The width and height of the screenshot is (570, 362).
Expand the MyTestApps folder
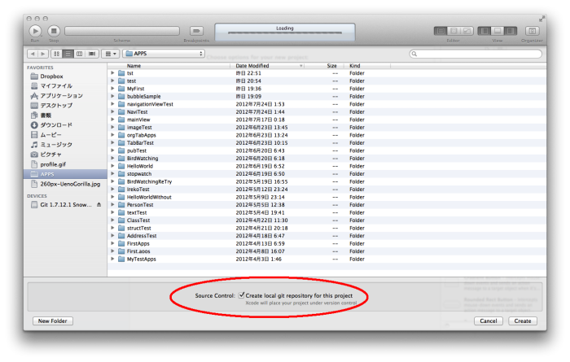click(x=112, y=259)
